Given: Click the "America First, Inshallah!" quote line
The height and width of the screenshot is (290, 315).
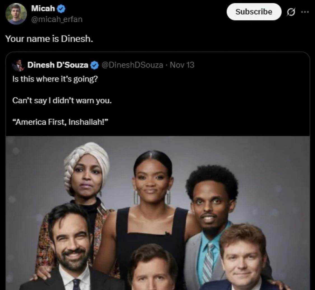Looking at the screenshot, I should pos(60,122).
